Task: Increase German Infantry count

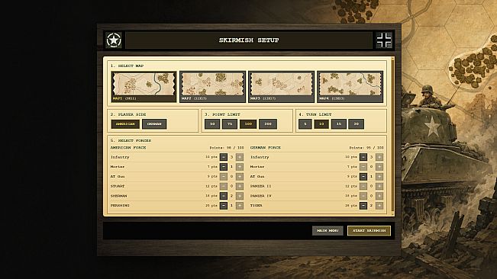Action: (x=379, y=157)
